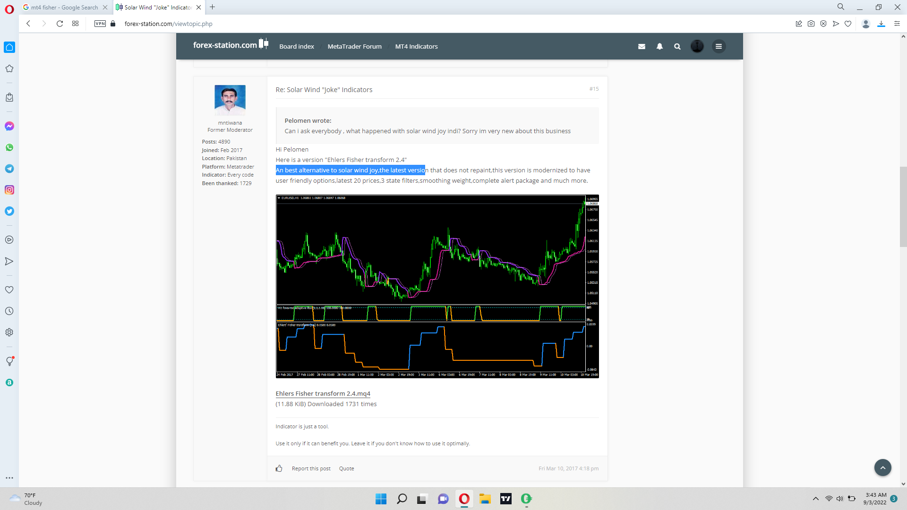907x510 pixels.
Task: Open forum private messages envelope icon
Action: tap(642, 46)
